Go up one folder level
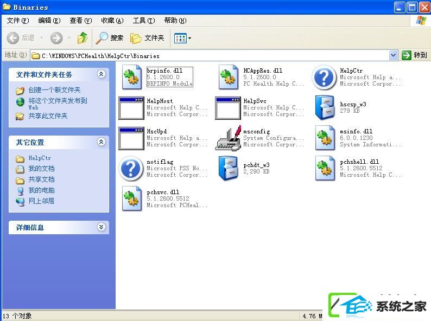This screenshot has height=321, width=431. pos(82,38)
